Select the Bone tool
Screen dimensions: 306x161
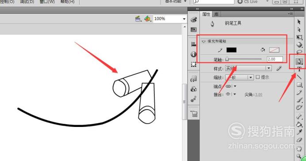[x=299, y=116]
